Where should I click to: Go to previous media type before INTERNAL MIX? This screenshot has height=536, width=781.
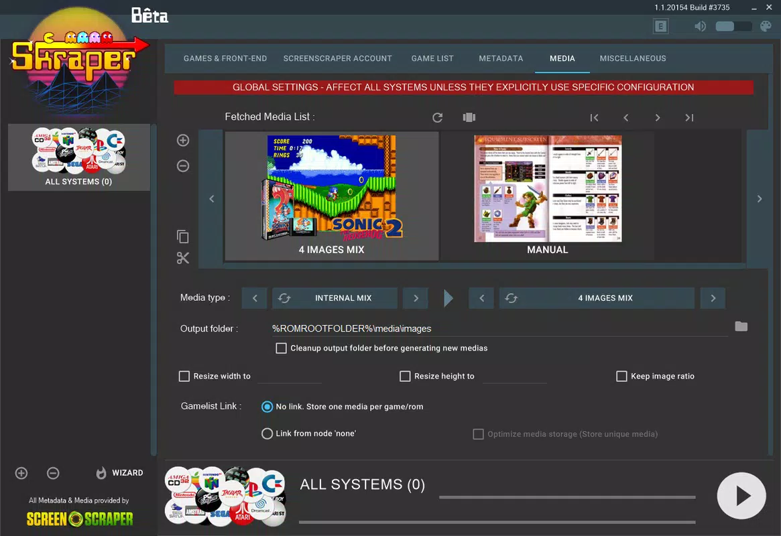(255, 298)
